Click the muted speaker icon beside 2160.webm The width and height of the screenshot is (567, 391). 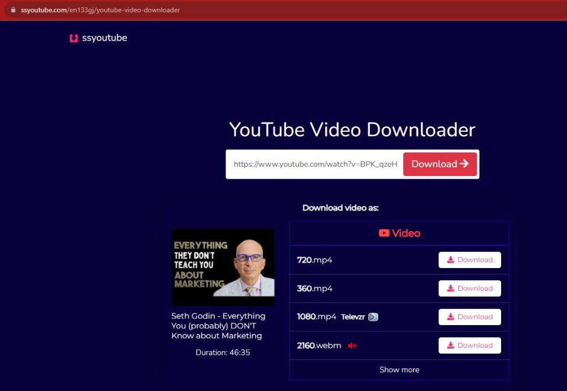pos(352,346)
